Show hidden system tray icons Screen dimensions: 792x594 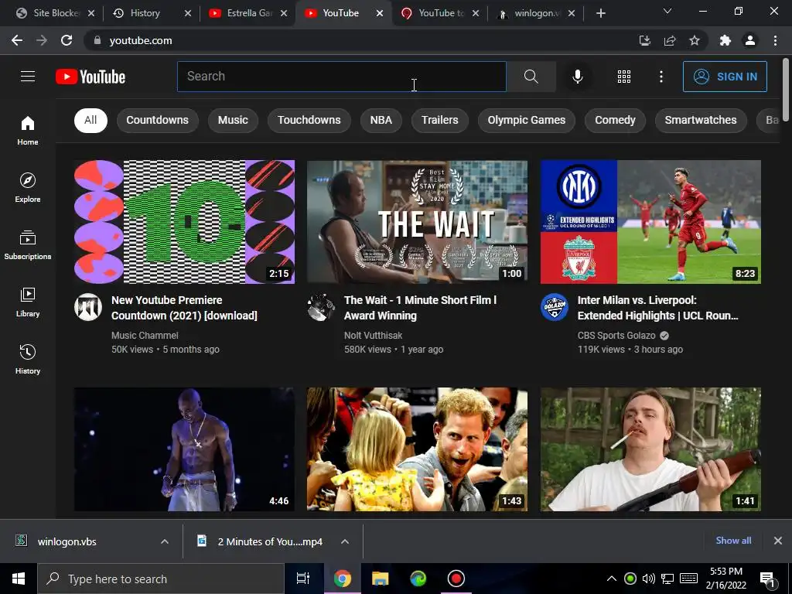pyautogui.click(x=611, y=579)
